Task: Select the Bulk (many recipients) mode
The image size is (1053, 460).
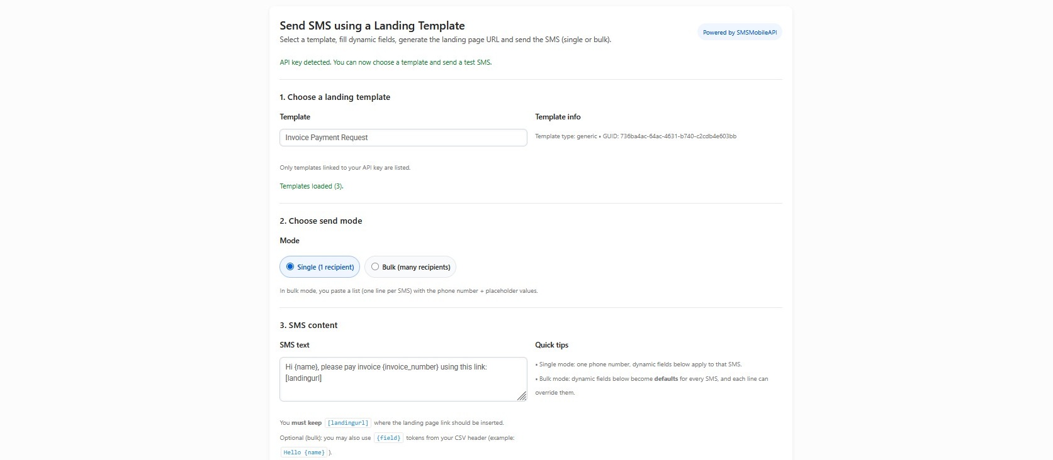Action: coord(410,267)
